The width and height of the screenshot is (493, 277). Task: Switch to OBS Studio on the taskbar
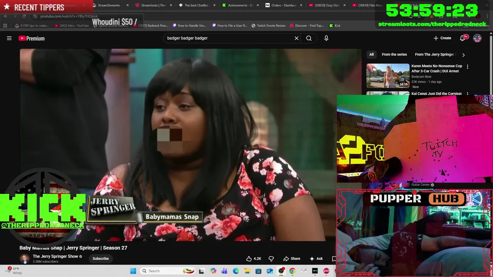(x=281, y=271)
